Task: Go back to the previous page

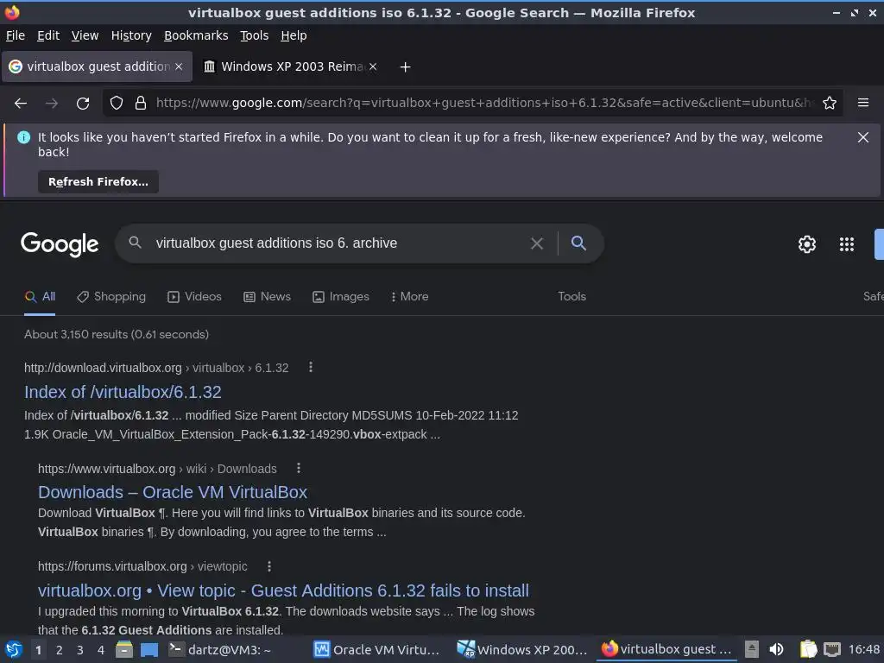Action: pos(21,104)
